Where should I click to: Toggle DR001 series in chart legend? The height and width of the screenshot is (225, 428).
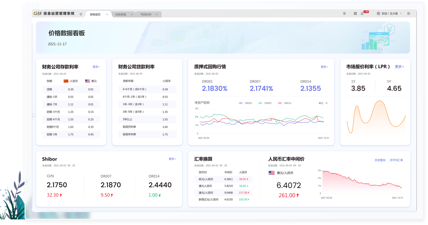tap(245, 103)
